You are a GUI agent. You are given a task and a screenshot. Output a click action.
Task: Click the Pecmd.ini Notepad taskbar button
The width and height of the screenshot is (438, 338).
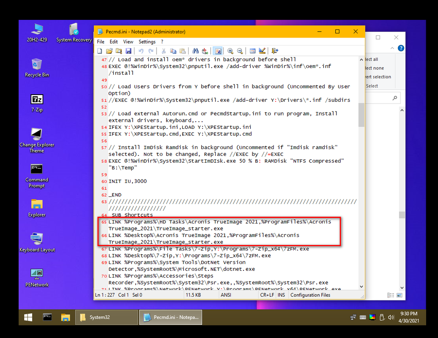click(171, 317)
